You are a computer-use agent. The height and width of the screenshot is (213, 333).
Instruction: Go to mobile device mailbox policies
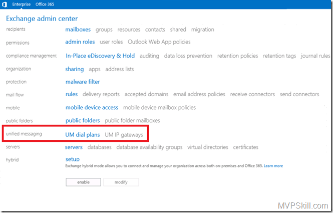(160, 107)
